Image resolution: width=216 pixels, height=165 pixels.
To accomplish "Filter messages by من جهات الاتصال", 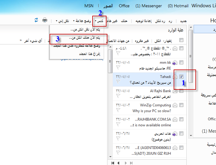I will (117, 41).
